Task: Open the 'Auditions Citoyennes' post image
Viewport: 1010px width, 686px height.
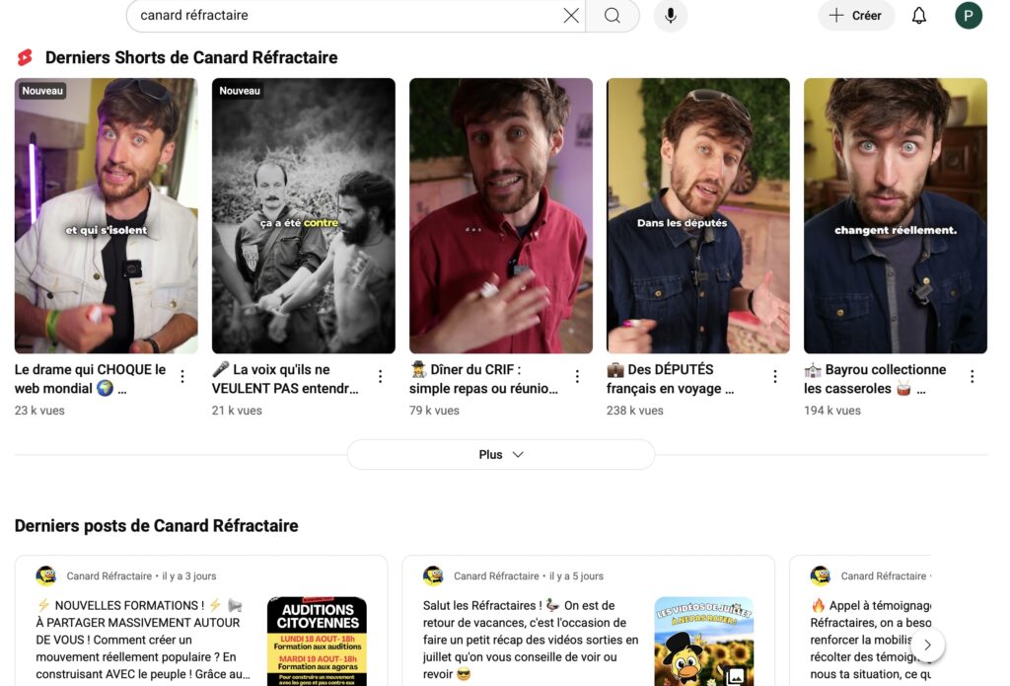Action: pos(317,641)
